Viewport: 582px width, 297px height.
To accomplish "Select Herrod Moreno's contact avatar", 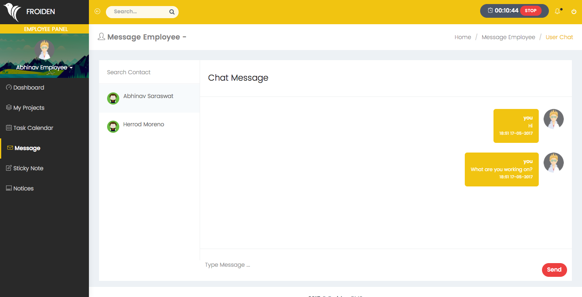I will pyautogui.click(x=113, y=126).
